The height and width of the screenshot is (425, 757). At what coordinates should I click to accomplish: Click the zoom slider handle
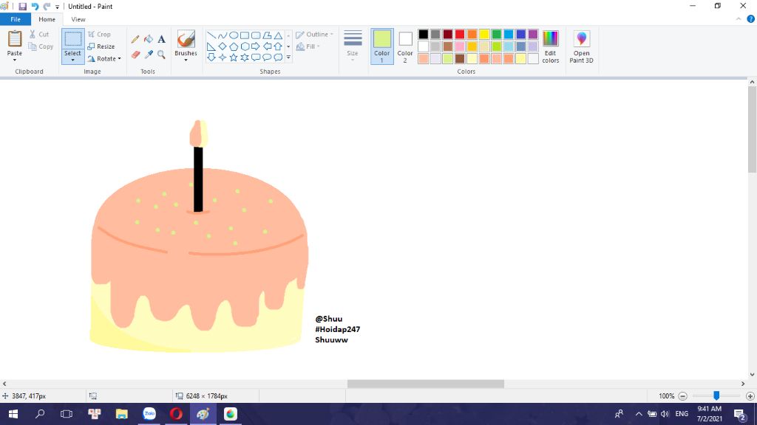click(x=716, y=395)
